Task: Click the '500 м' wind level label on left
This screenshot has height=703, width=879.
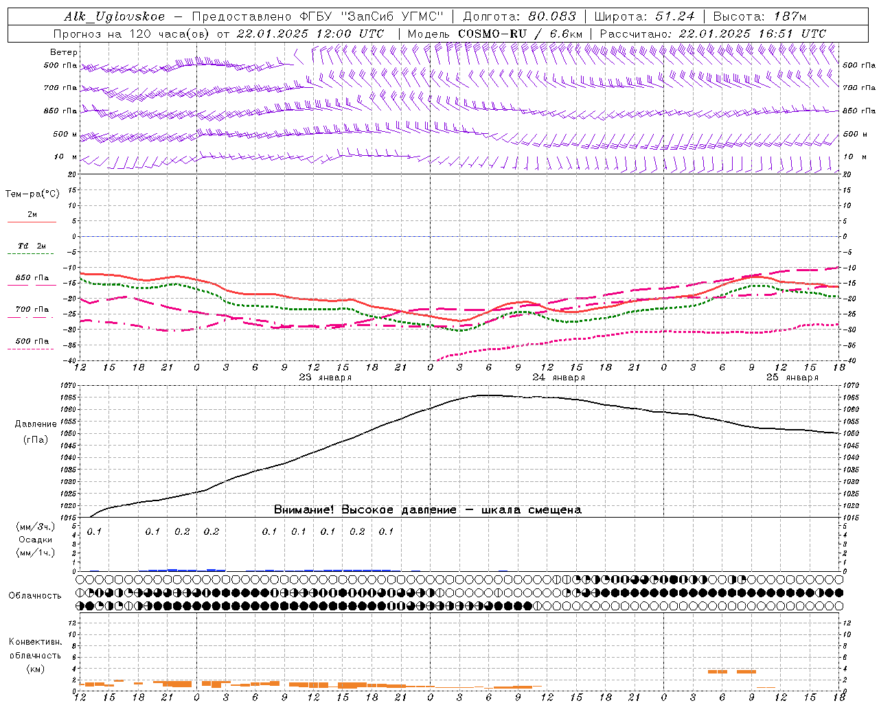Action: [x=65, y=134]
